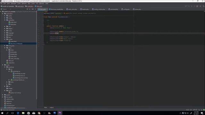Select Structure_model.php in the project tree
Screen dimensions: 205x115
click(x=15, y=43)
